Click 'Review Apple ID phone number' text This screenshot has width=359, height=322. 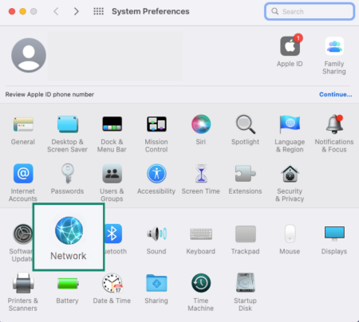49,94
